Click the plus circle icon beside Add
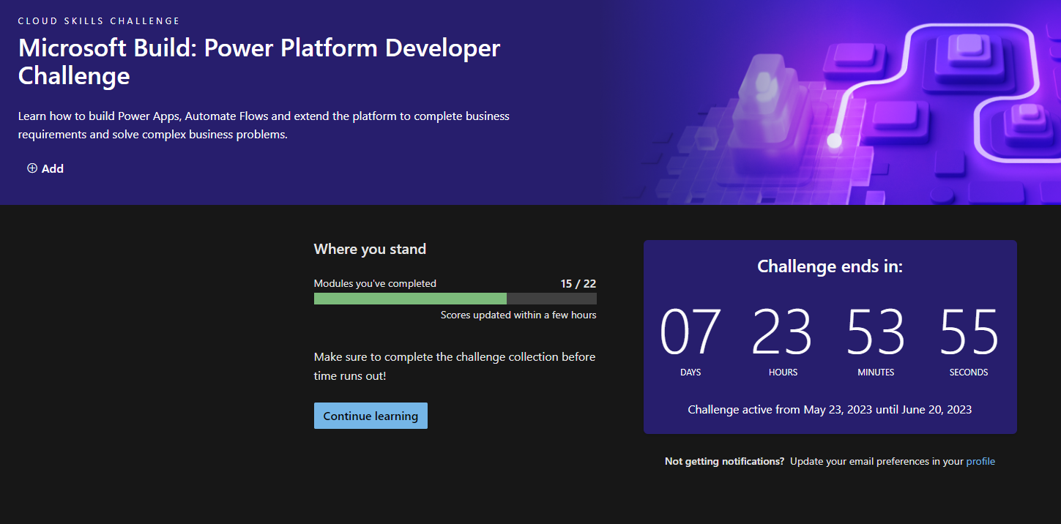Image resolution: width=1061 pixels, height=524 pixels. [x=32, y=168]
